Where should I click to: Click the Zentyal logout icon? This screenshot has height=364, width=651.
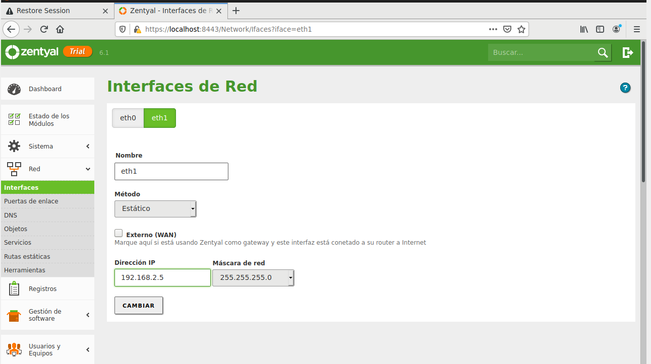pyautogui.click(x=627, y=52)
